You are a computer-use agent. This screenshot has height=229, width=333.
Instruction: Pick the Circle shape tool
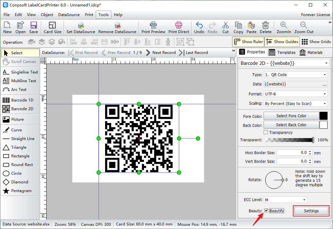[20, 173]
